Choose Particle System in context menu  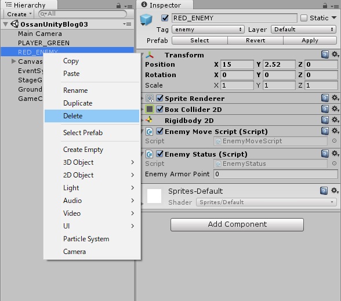click(92, 239)
